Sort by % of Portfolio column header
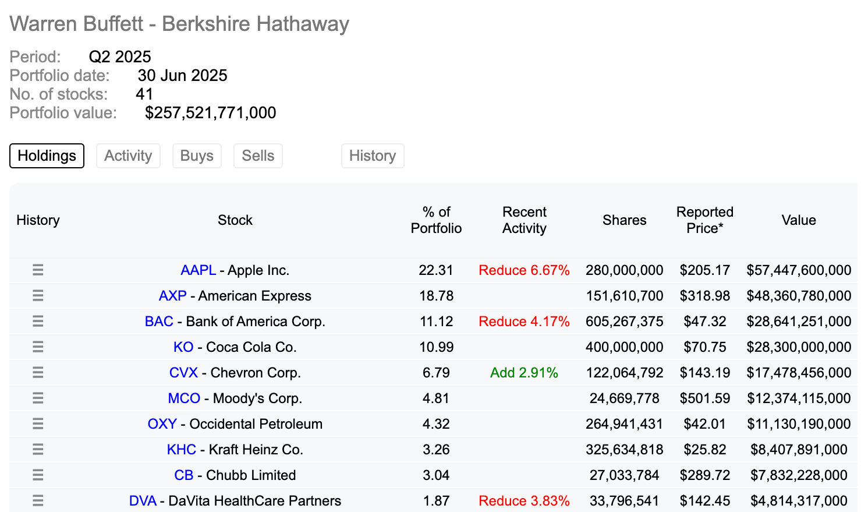The width and height of the screenshot is (861, 512). 437,220
